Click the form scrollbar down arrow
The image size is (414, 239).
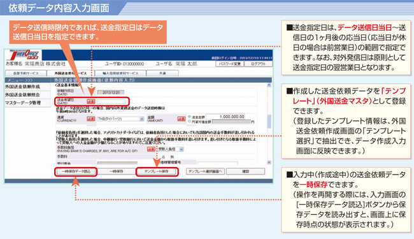click(x=269, y=163)
